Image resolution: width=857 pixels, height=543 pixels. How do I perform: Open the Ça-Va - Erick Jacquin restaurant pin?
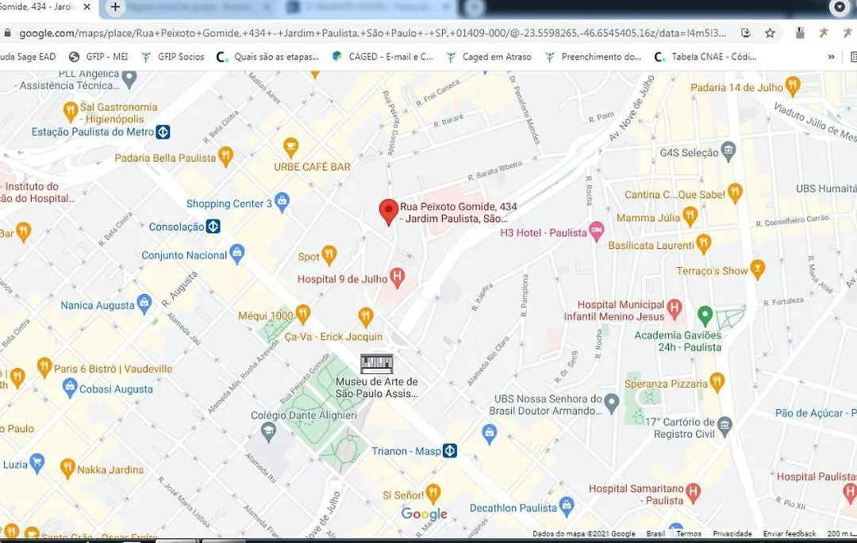click(x=366, y=316)
